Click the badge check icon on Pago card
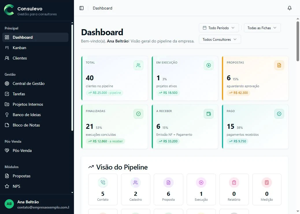Viewport: 300px width, 214px height. pyautogui.click(x=279, y=114)
